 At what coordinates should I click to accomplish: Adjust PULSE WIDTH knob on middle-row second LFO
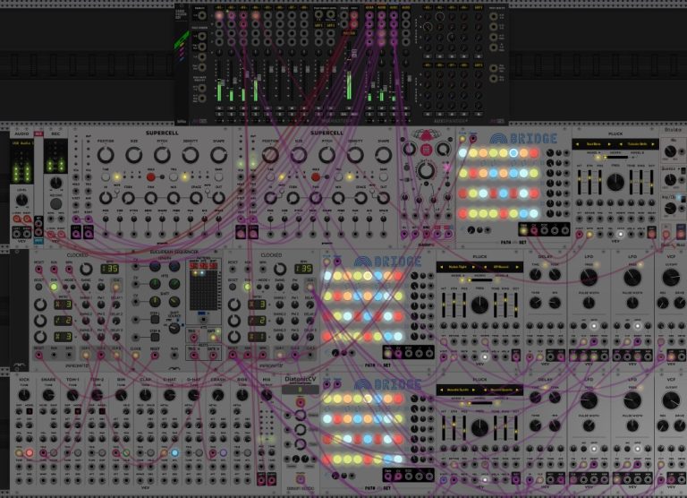(x=632, y=303)
